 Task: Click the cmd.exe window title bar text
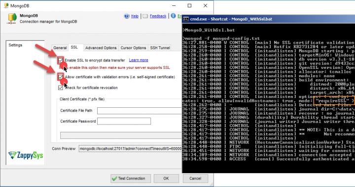[231, 19]
